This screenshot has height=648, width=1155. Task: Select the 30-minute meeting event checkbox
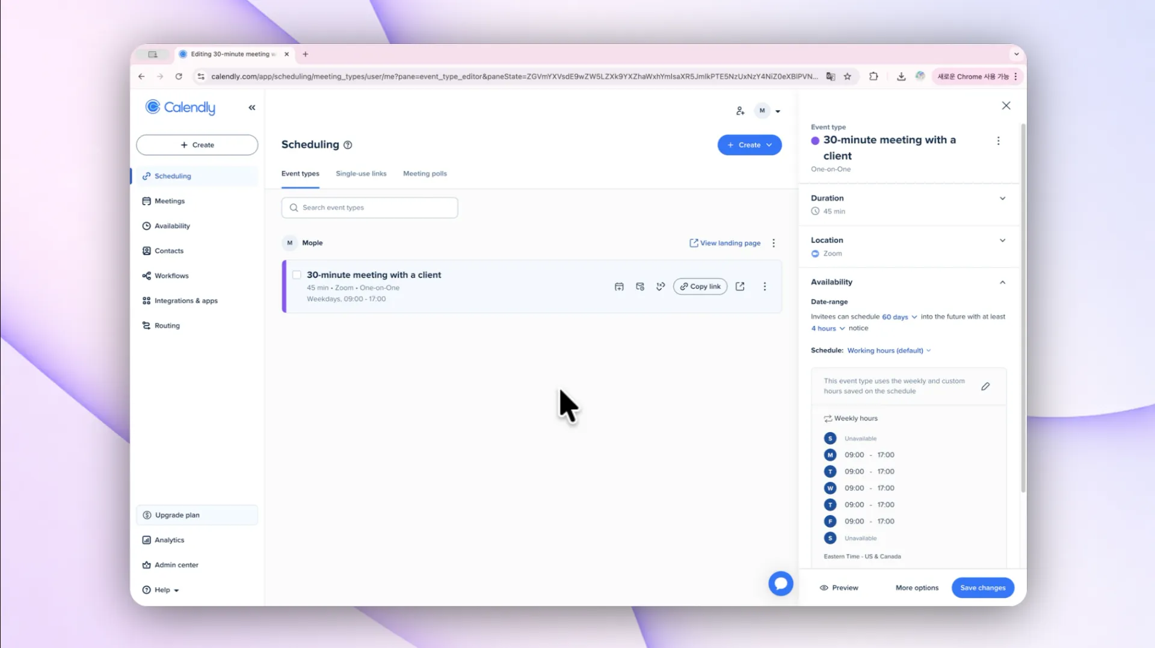[x=297, y=275]
